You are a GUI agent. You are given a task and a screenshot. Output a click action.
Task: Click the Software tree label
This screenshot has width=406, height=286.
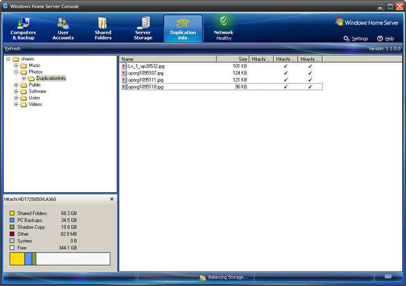(37, 91)
